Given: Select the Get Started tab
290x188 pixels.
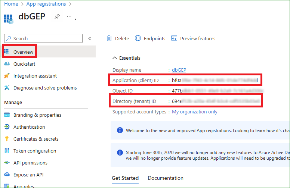Looking at the screenshot, I should [x=125, y=178].
